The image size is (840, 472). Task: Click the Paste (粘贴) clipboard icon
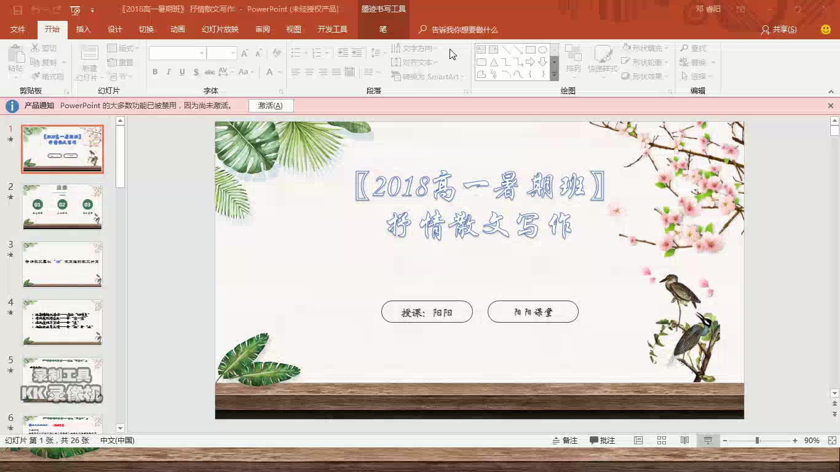tap(15, 54)
